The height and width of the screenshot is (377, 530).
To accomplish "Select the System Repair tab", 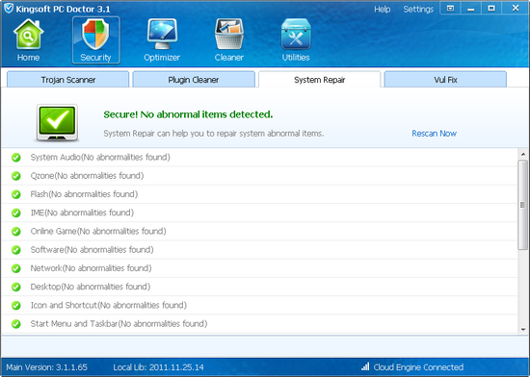I will tap(319, 80).
